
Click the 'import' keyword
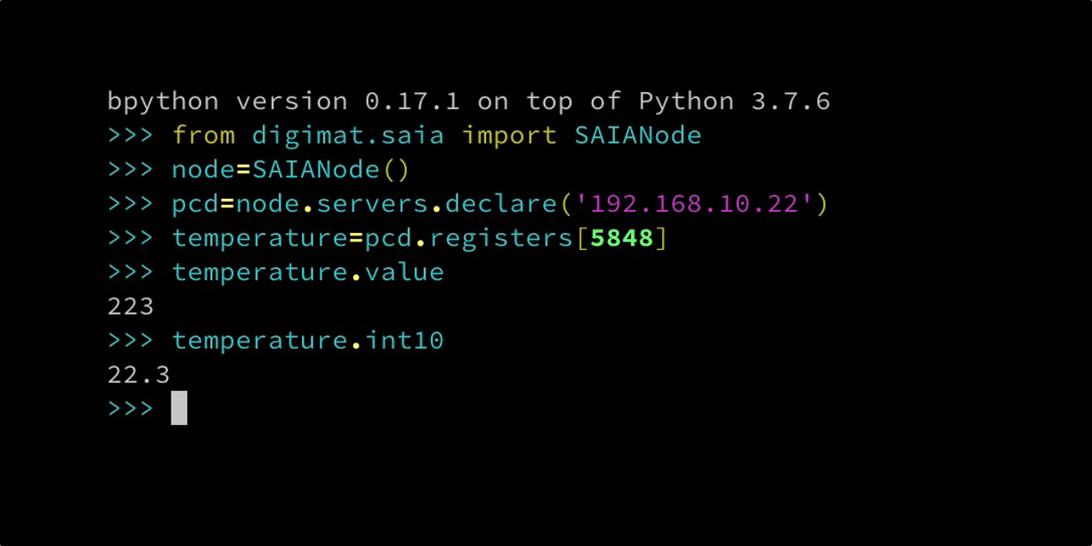tap(509, 136)
